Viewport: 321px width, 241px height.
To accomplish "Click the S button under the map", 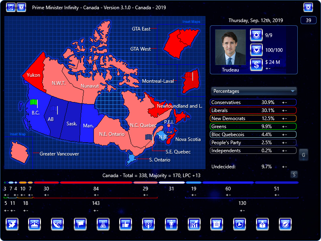I will coord(294,174).
